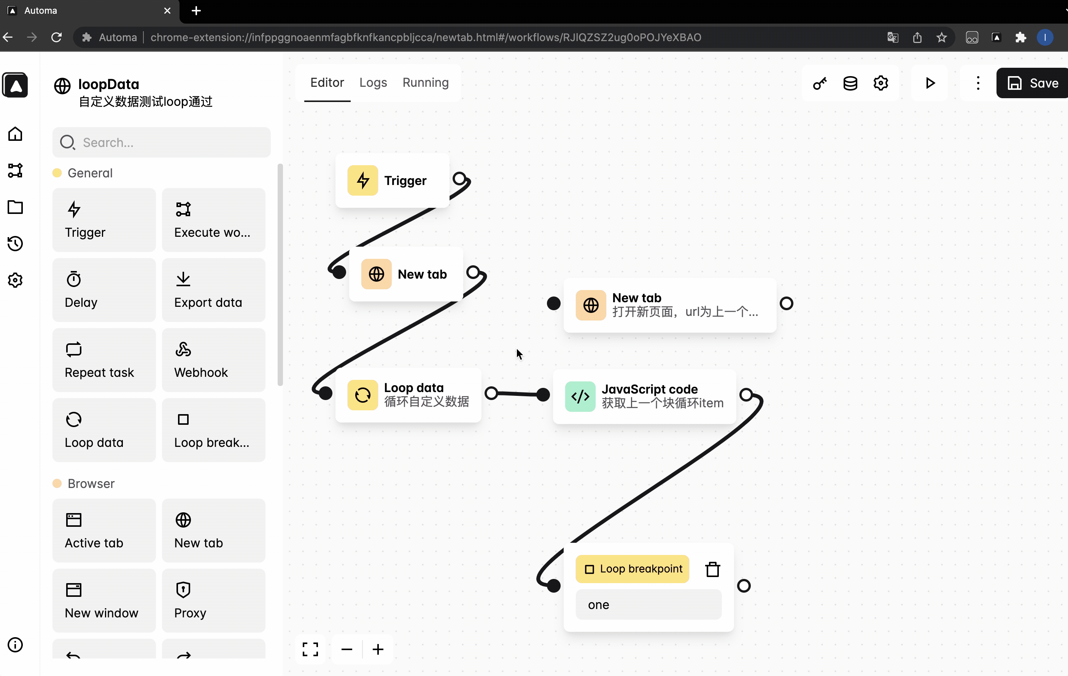Open the logs history sidebar icon
Screen dimensions: 1068x676
click(x=16, y=243)
